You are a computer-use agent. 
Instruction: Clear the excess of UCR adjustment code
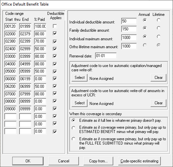point(158,103)
